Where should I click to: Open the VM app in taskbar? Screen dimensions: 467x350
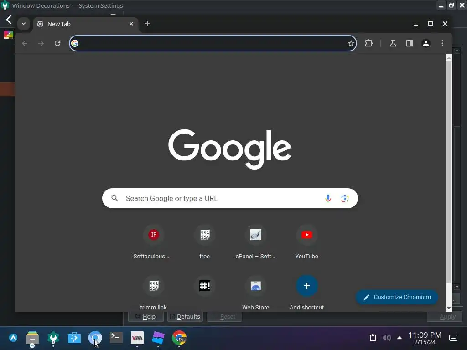click(x=137, y=338)
